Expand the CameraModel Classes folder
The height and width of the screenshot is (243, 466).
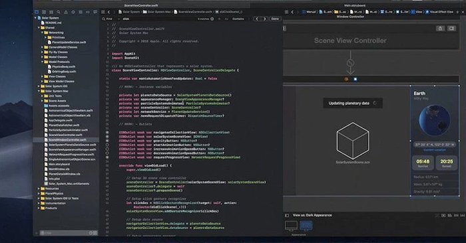pos(42,47)
